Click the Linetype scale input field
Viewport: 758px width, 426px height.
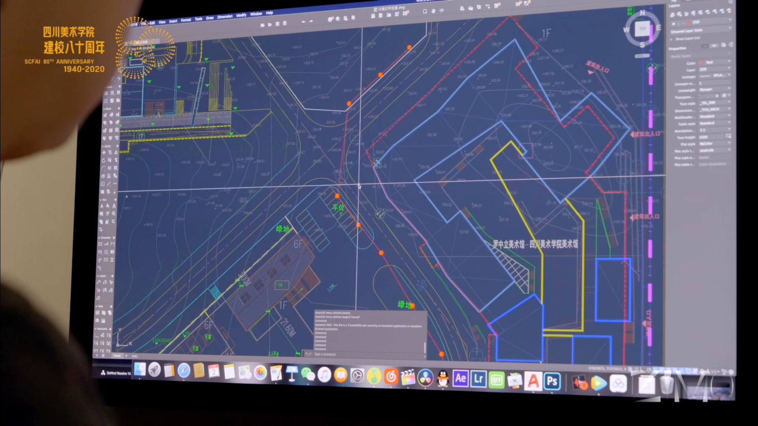[715, 83]
